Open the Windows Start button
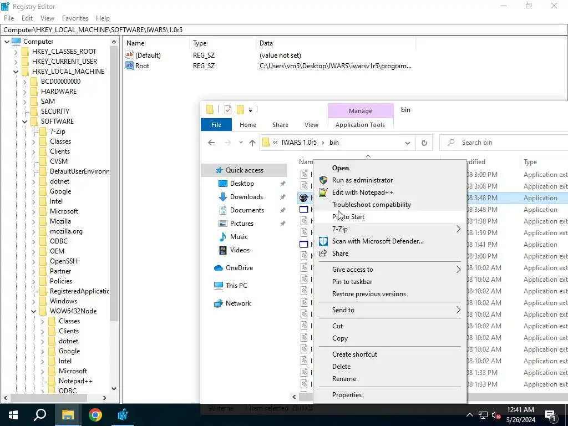This screenshot has height=426, width=568. [x=13, y=415]
